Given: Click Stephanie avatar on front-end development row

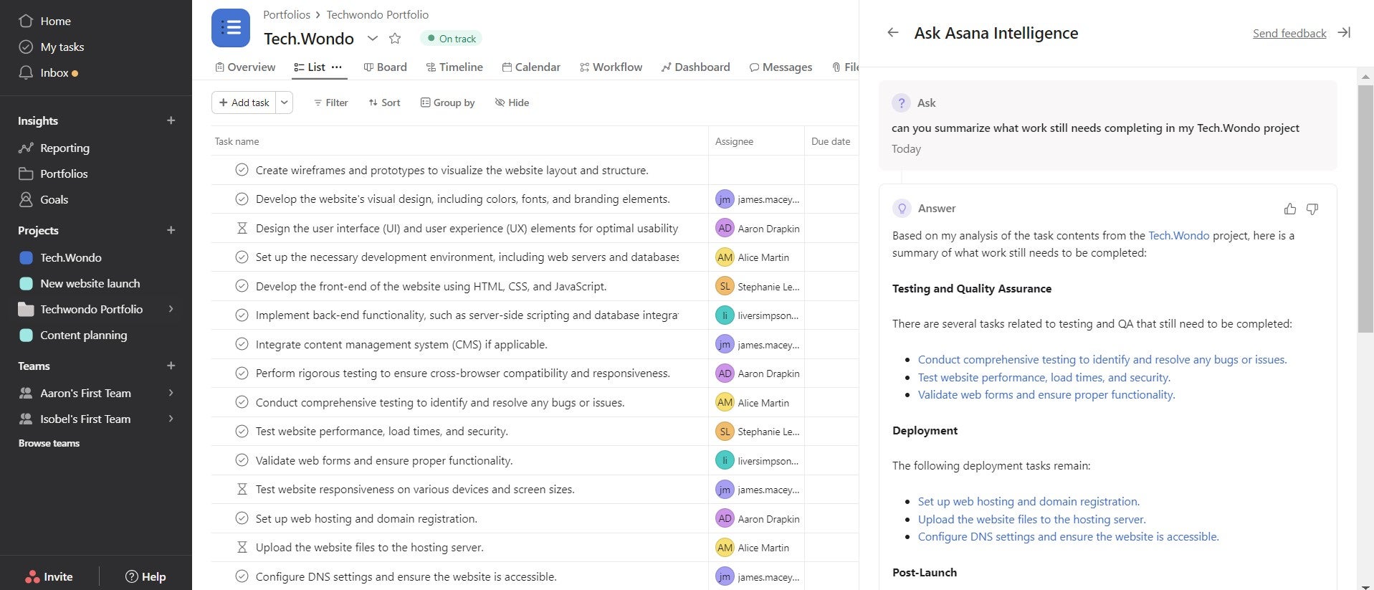Looking at the screenshot, I should coord(725,286).
